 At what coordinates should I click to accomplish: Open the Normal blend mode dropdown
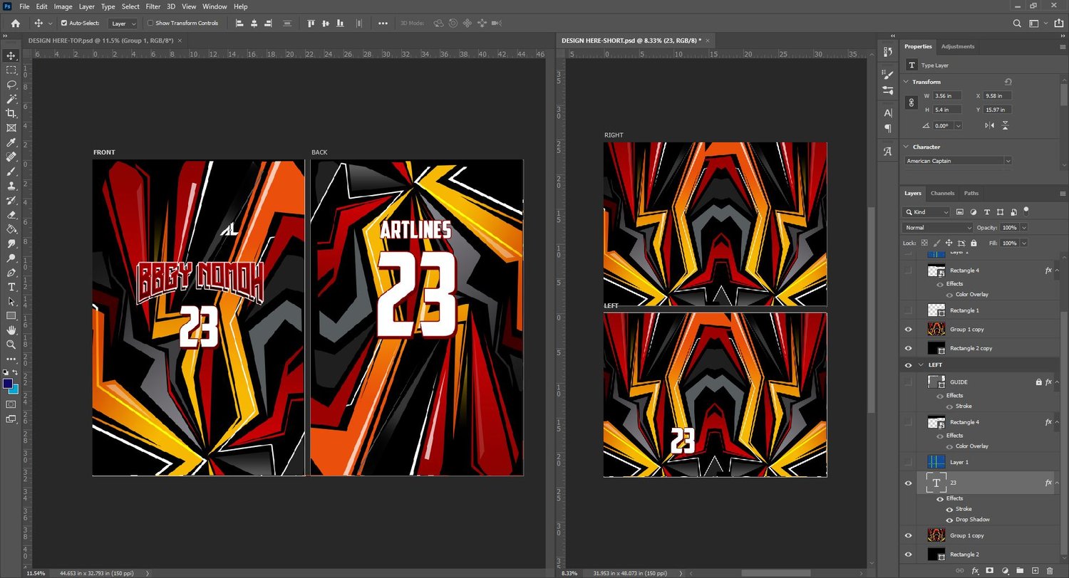point(938,228)
